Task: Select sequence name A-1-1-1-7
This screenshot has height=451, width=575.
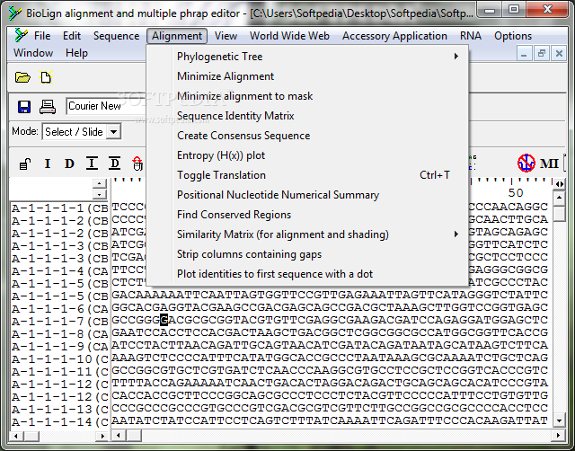Action: (60, 322)
